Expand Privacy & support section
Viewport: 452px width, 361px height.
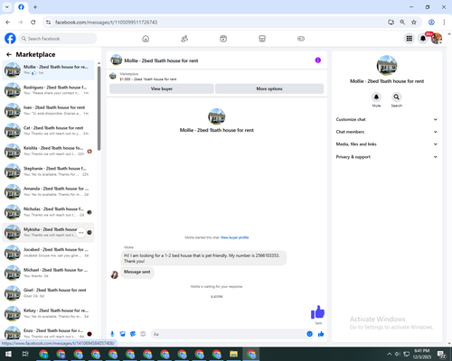click(x=387, y=157)
